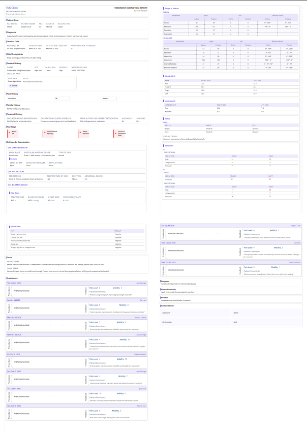Select the Sensation section heading

tap(169, 146)
